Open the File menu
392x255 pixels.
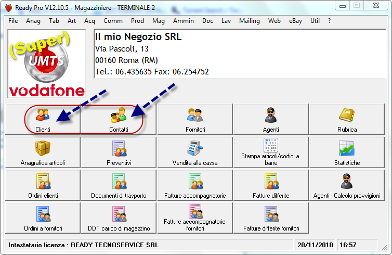tap(13, 21)
